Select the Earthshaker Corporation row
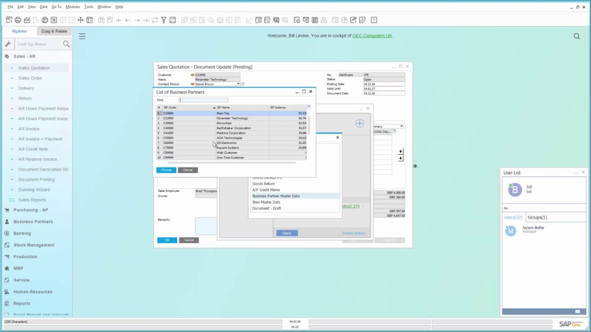 (234, 128)
